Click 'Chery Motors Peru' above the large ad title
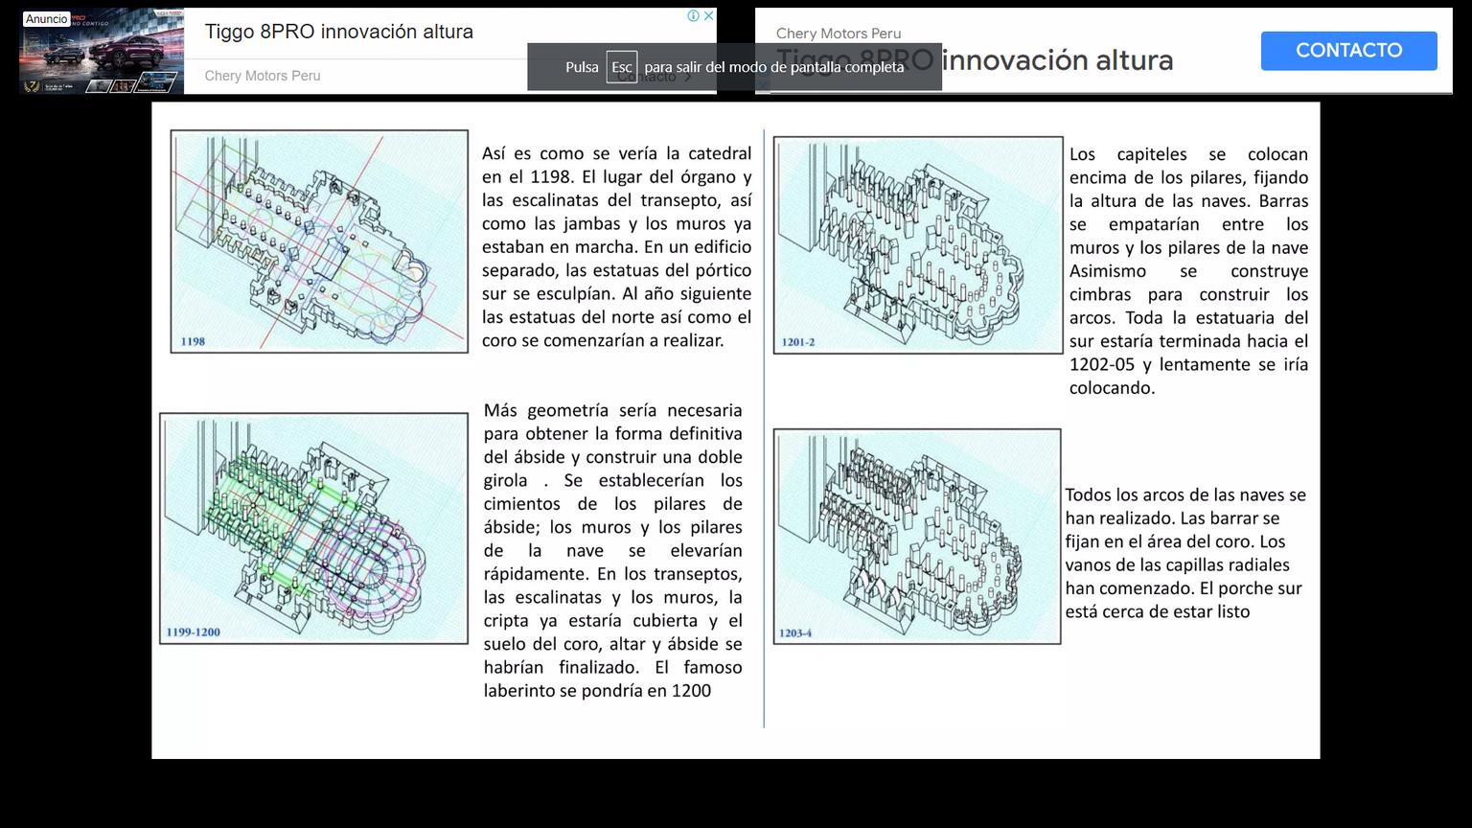Screen dimensions: 1472x828 (839, 34)
